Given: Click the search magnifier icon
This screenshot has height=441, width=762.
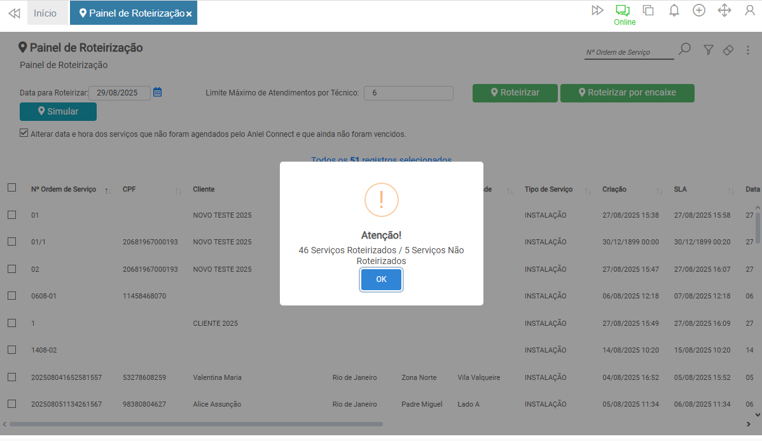Looking at the screenshot, I should point(684,50).
